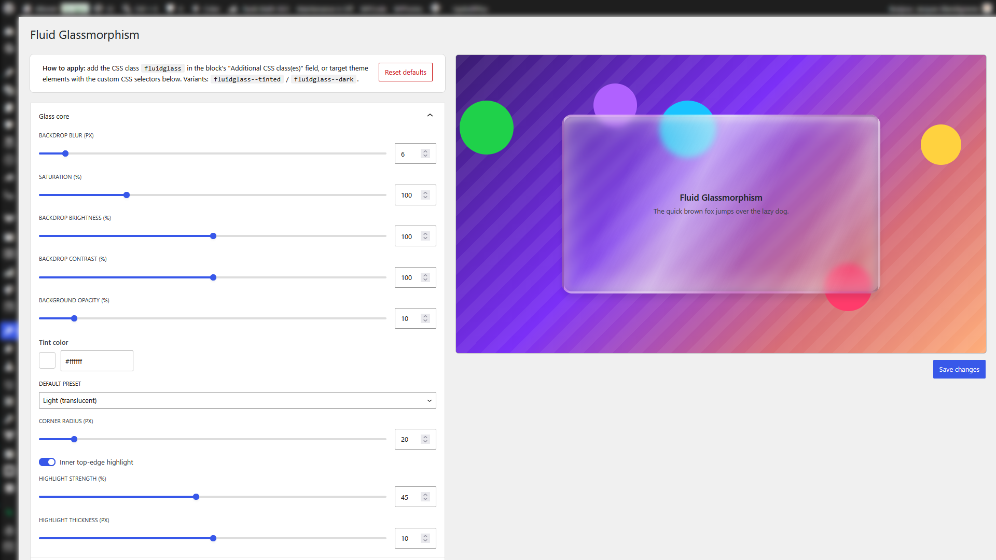Viewport: 996px width, 560px height.
Task: Click the Backdrop Contrast slider handle
Action: pyautogui.click(x=213, y=277)
